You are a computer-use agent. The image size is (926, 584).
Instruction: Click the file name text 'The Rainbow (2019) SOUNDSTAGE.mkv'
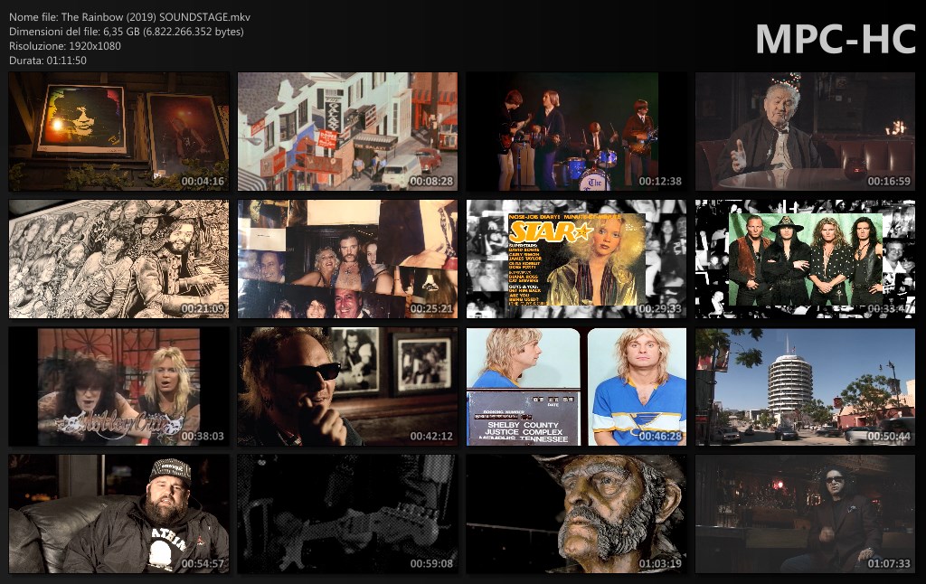(156, 17)
